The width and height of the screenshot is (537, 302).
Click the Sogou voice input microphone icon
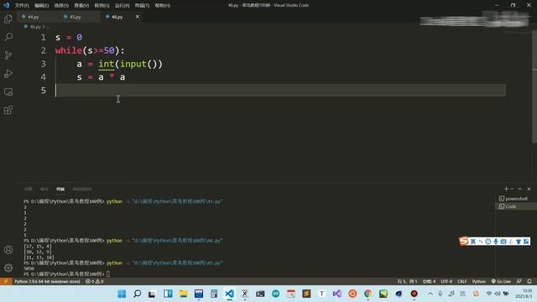(x=496, y=242)
